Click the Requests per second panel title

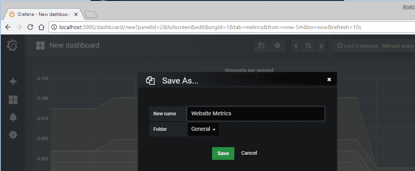pos(249,70)
